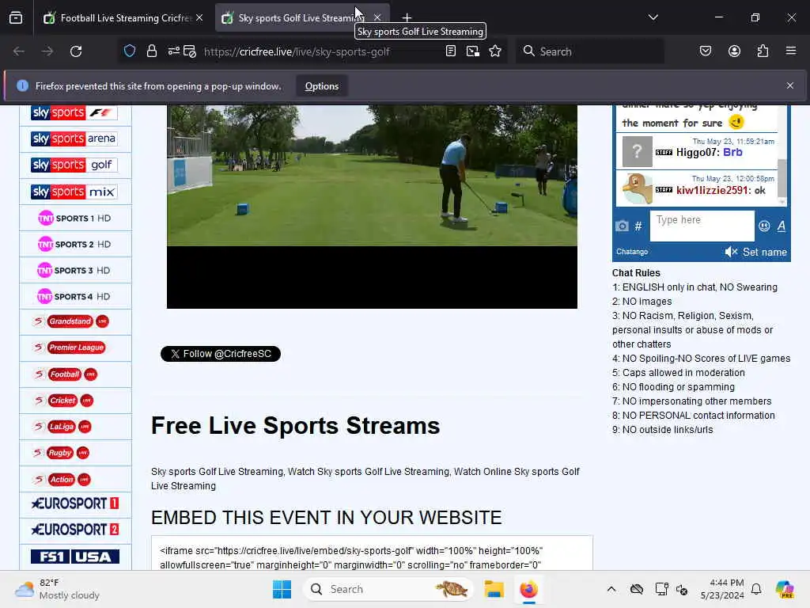This screenshot has width=810, height=608.
Task: Open the Windows Start menu
Action: 282,589
